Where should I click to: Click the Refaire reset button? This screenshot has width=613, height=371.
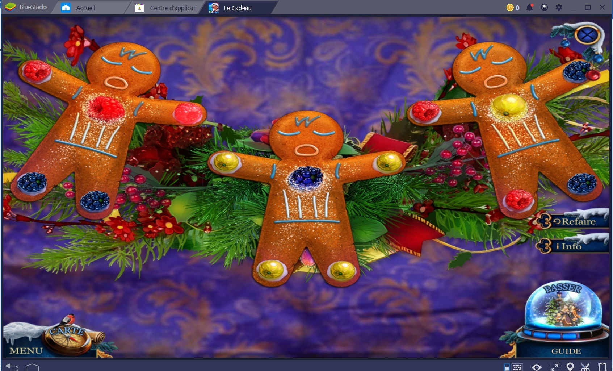[574, 221]
